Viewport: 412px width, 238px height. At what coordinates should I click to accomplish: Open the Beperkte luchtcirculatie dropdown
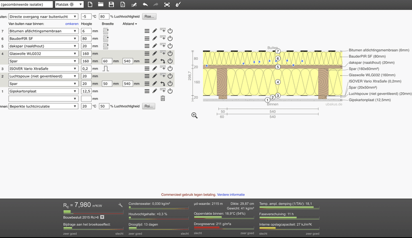(43, 107)
